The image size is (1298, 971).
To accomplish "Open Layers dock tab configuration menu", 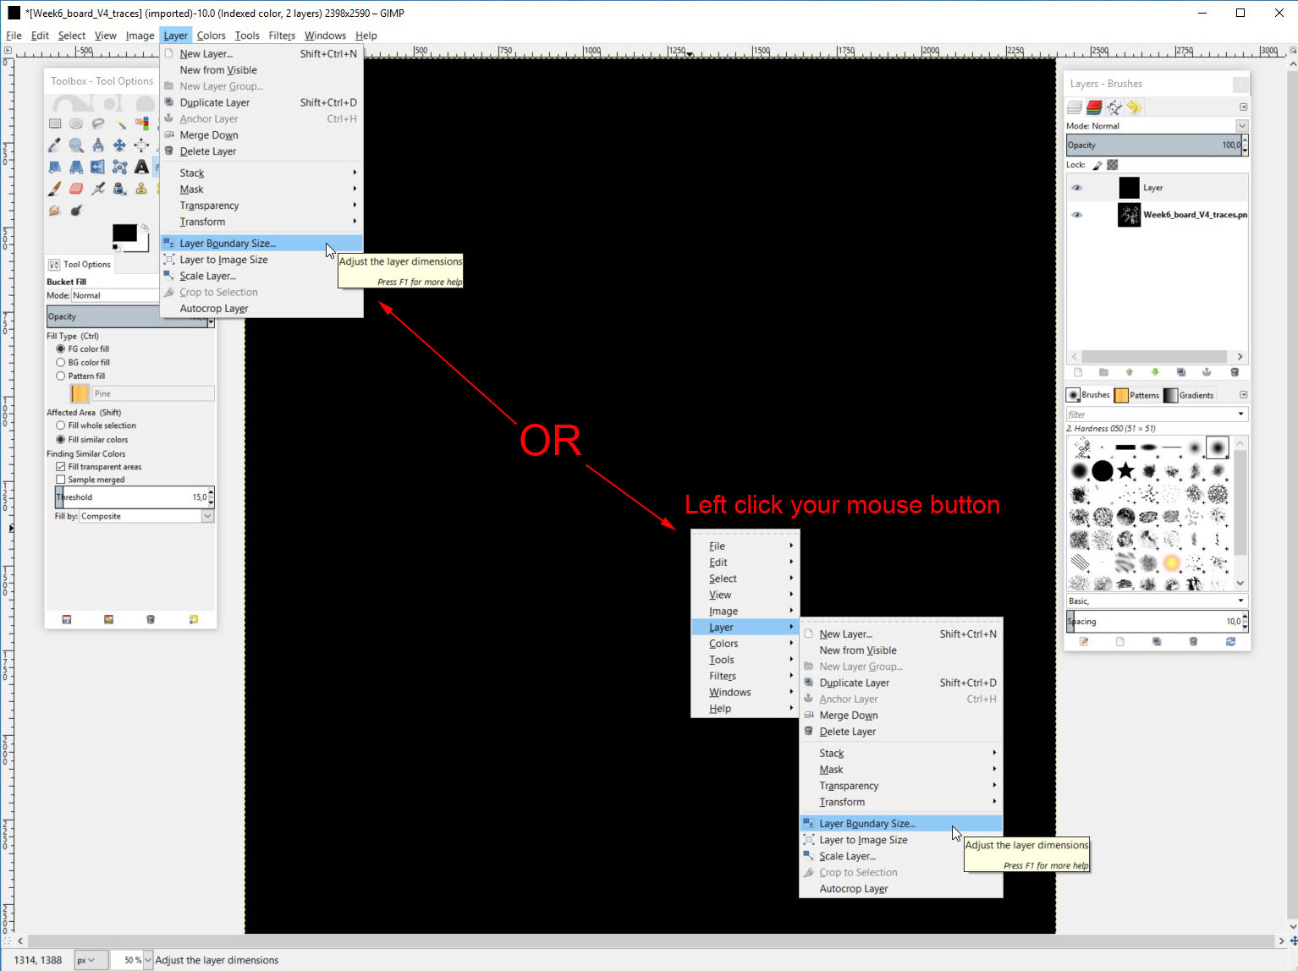I will click(x=1243, y=107).
